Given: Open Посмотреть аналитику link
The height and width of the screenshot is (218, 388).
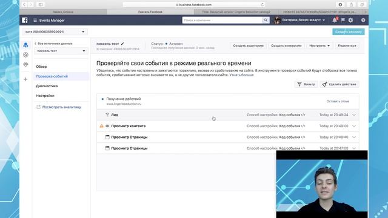Looking at the screenshot, I should click(59, 107).
